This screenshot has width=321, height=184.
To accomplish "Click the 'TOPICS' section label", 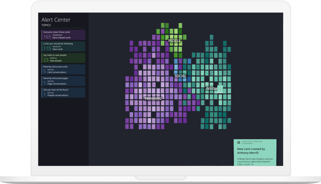I will [x=46, y=25].
